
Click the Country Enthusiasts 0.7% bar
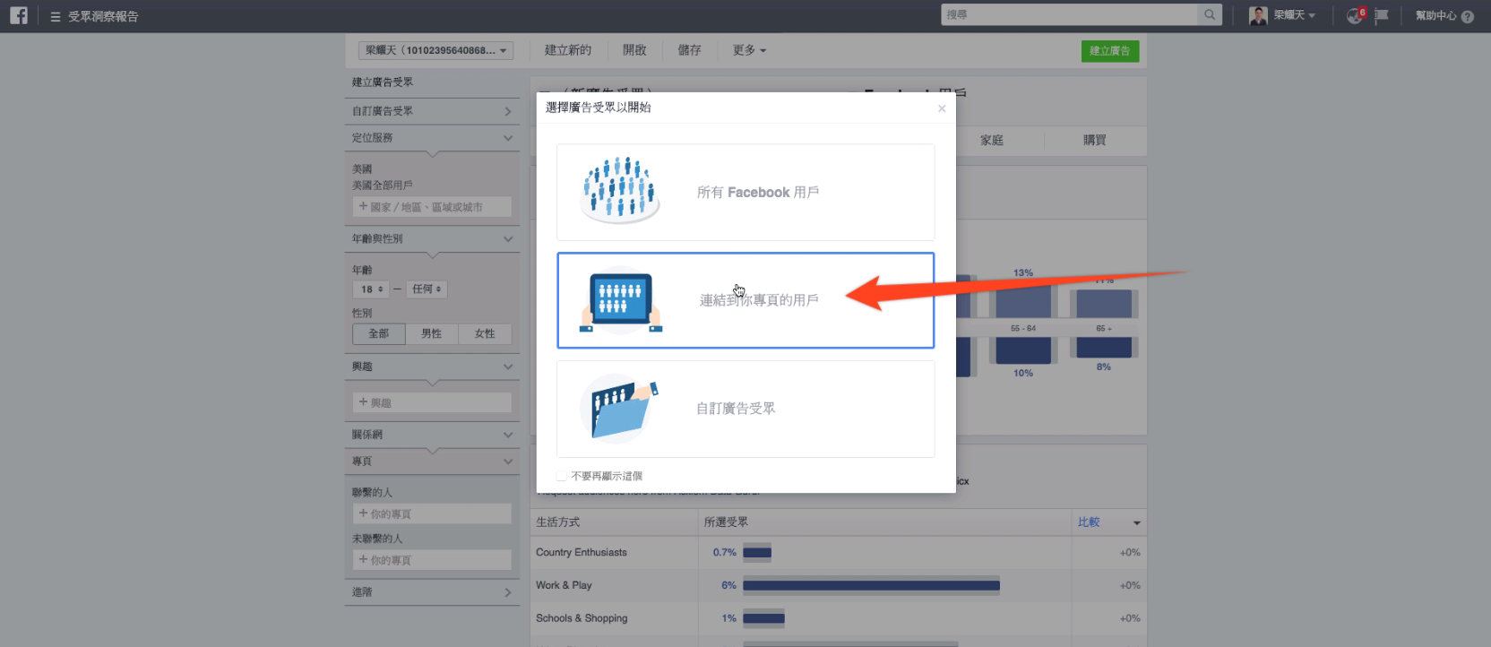pyautogui.click(x=757, y=553)
